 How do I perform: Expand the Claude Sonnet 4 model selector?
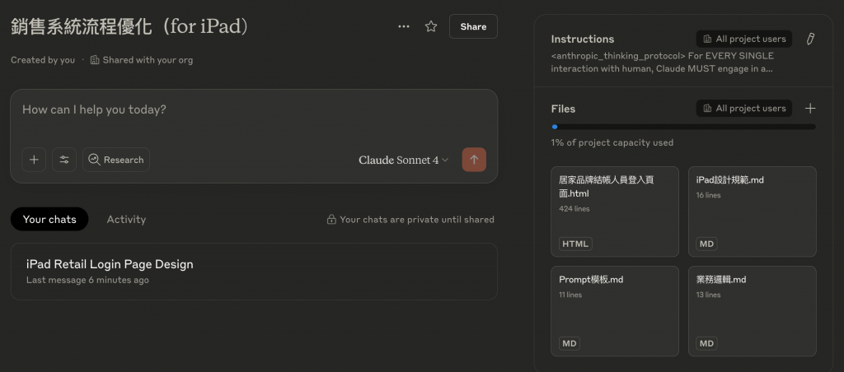coord(404,160)
